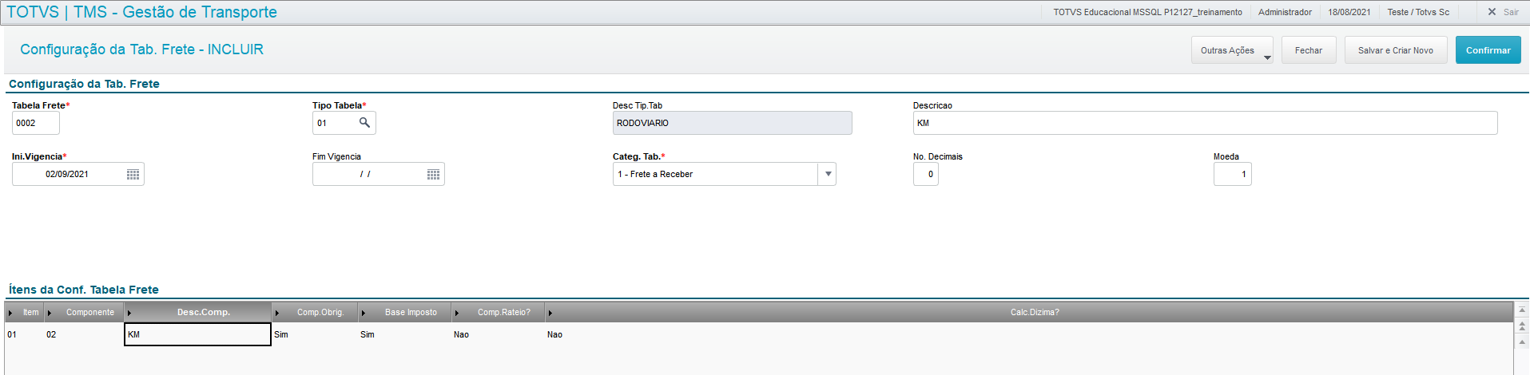
Task: Click the Item column header arrow
Action: coord(10,313)
